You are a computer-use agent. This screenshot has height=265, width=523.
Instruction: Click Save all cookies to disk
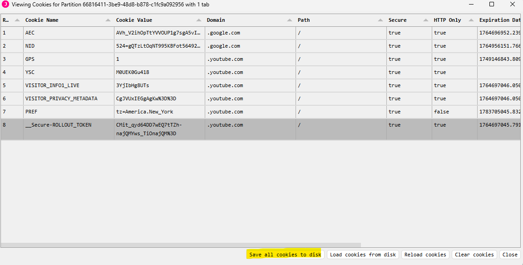point(285,255)
